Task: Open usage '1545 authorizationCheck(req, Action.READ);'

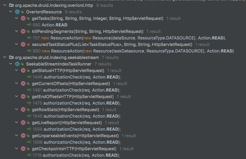Action: (x=123, y=116)
